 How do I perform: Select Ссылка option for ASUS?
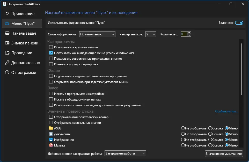(x=210, y=128)
